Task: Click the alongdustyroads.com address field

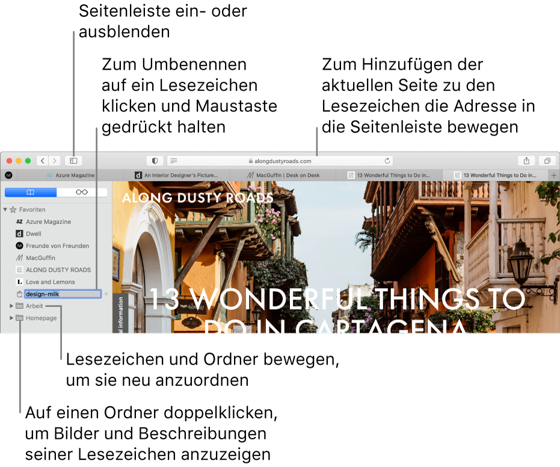Action: [x=280, y=161]
